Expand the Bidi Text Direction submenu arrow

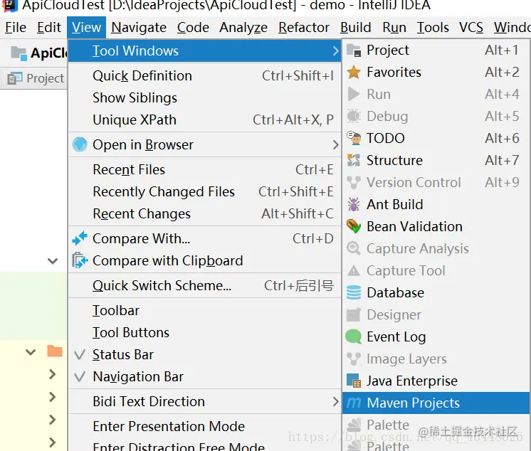(335, 402)
